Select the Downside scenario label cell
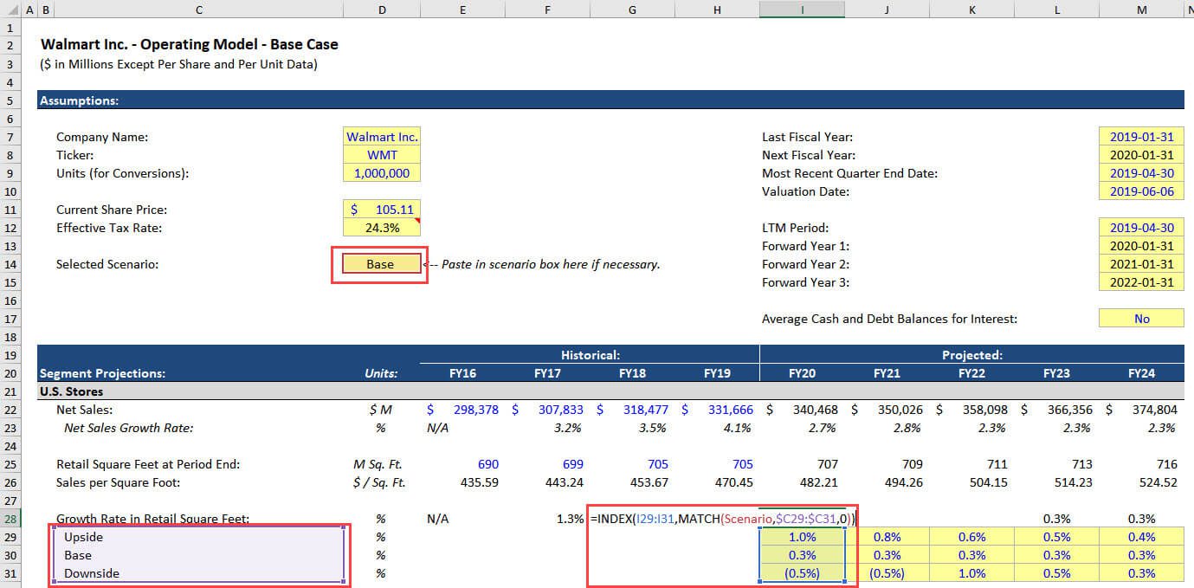The height and width of the screenshot is (588, 1194). click(x=199, y=573)
